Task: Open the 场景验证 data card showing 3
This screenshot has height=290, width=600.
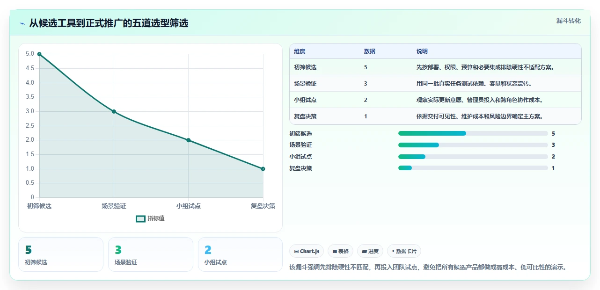Action: pyautogui.click(x=151, y=254)
